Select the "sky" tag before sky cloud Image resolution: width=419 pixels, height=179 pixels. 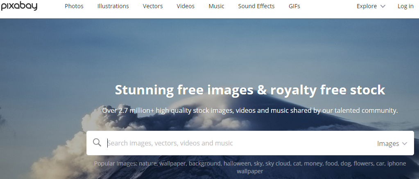[x=258, y=163]
